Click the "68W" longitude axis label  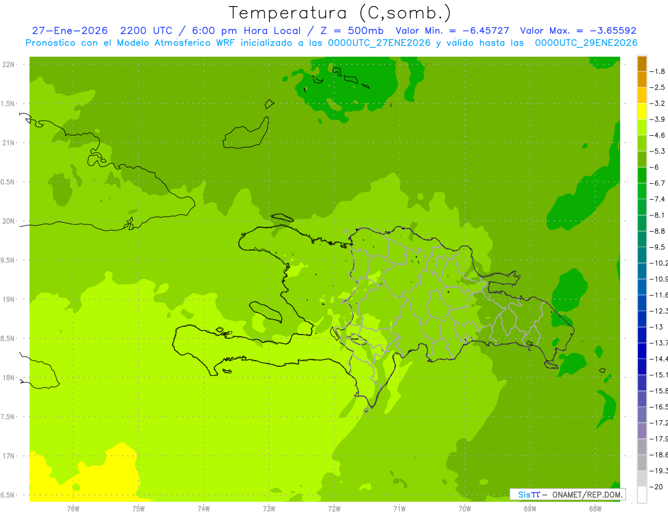[595, 508]
